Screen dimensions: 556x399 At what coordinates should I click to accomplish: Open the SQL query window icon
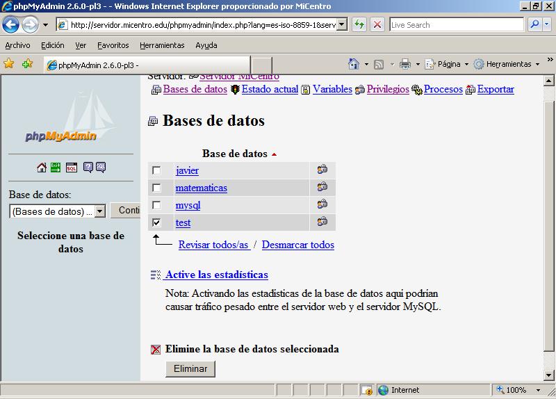(x=72, y=168)
